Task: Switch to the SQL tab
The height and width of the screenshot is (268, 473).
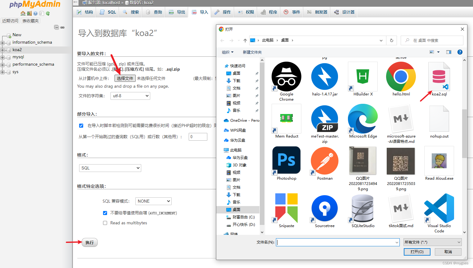Action: [107, 12]
